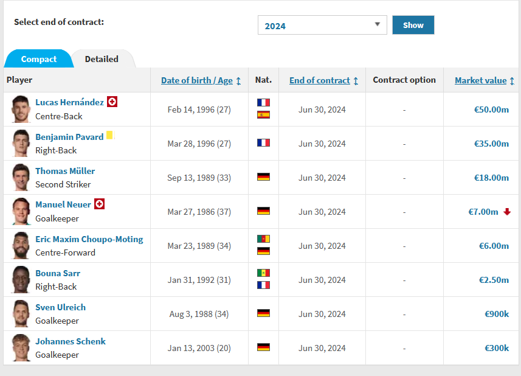Click Bouna Sarr's Senegal flag icon
Screen dimensions: 521x376
tap(263, 273)
